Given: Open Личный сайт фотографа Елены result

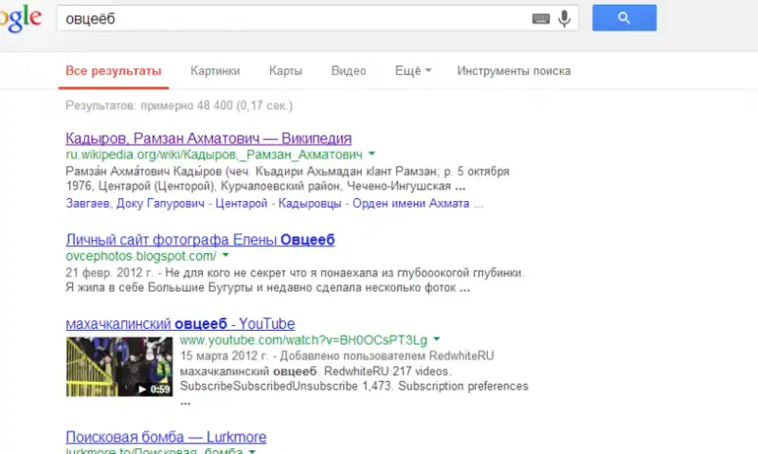Looking at the screenshot, I should click(200, 240).
